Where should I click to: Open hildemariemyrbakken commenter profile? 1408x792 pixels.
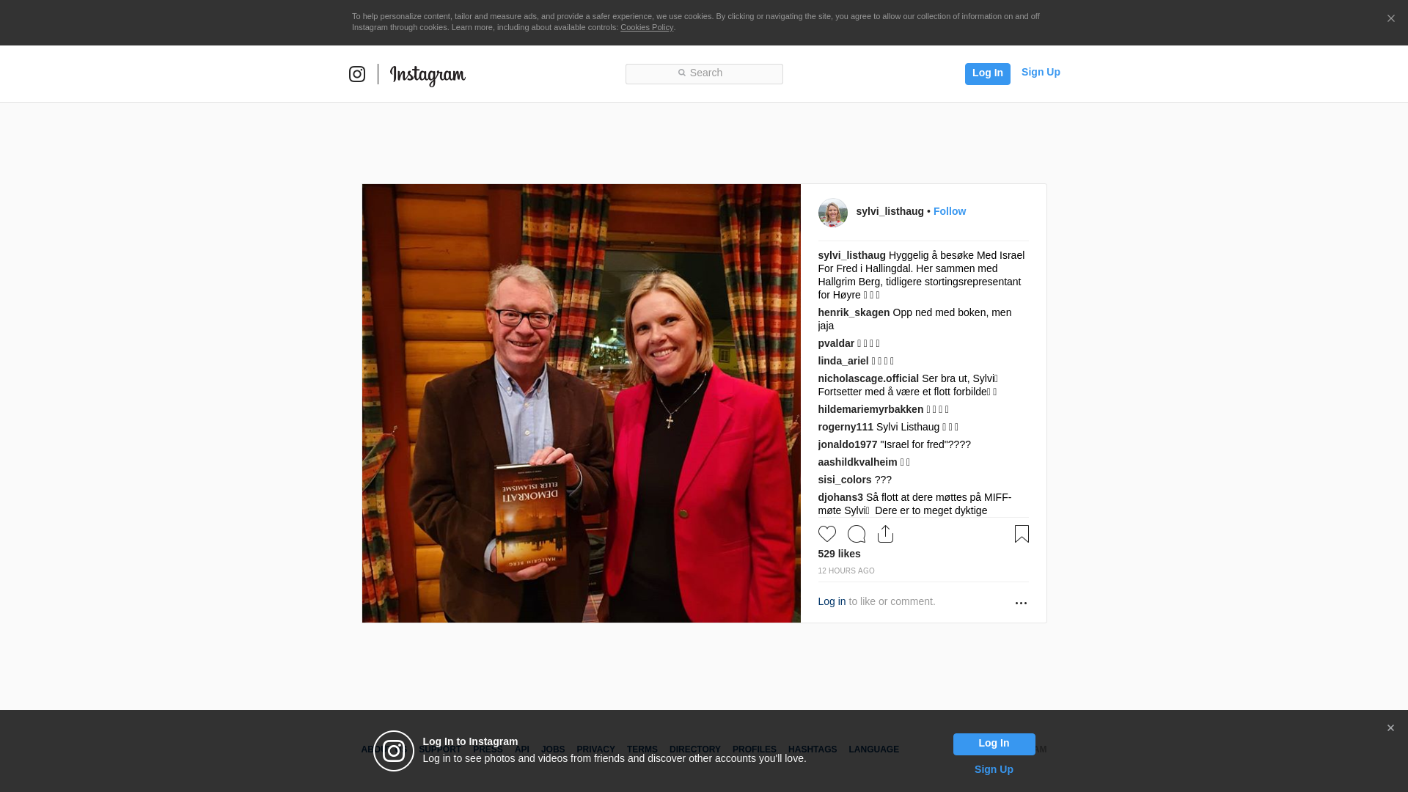[870, 409]
